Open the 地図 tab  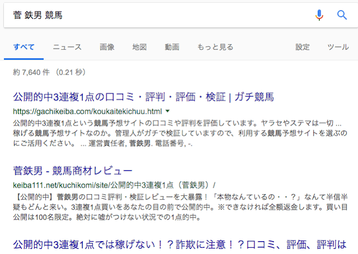(x=139, y=47)
